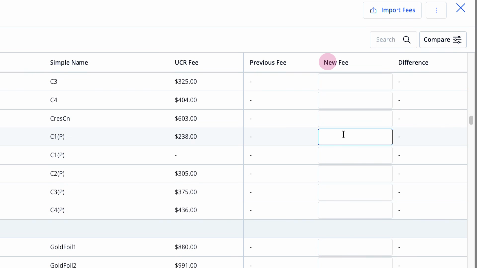
Task: Click the Previous Fee column header
Action: tap(268, 63)
